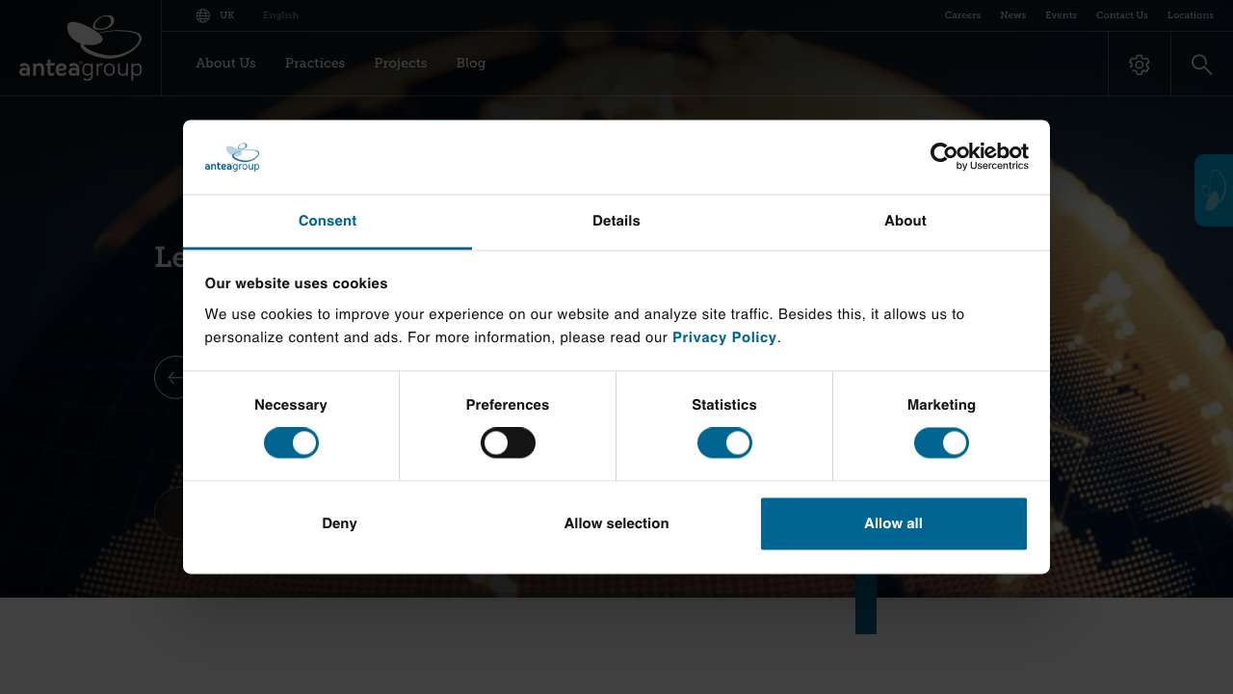Open the search magnifier icon

[1201, 65]
